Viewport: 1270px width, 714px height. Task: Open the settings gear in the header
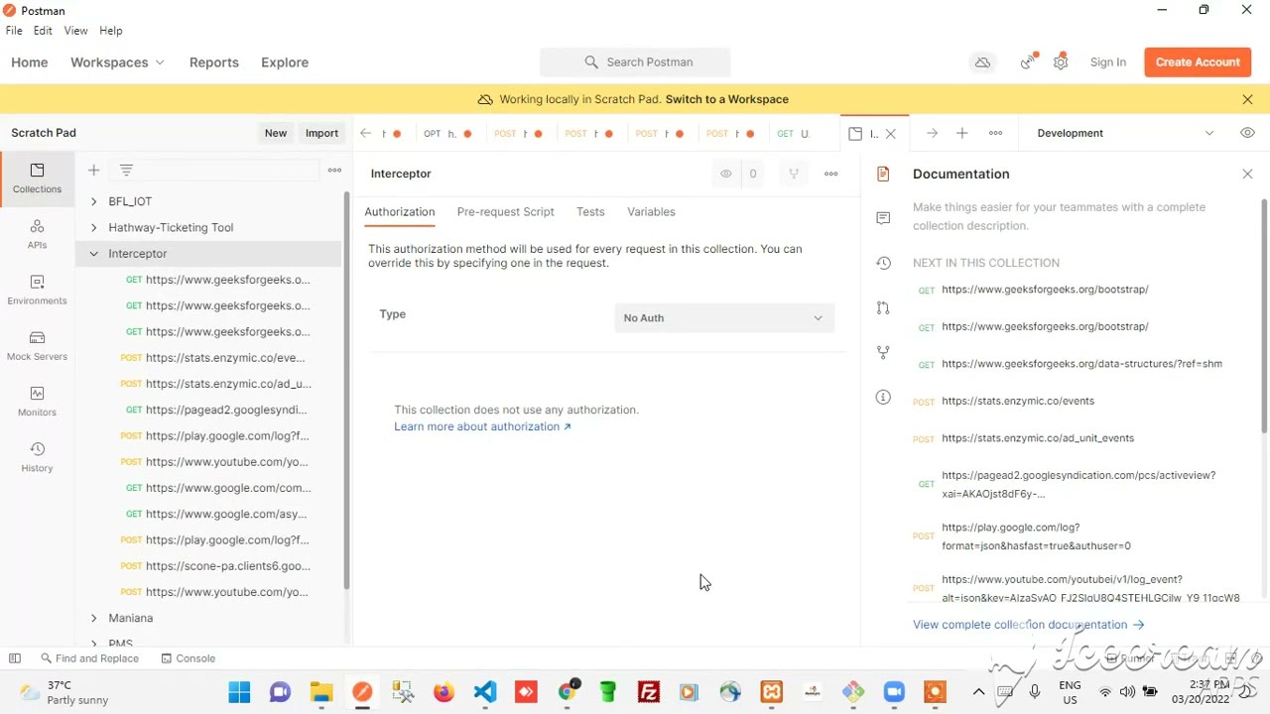pyautogui.click(x=1061, y=62)
